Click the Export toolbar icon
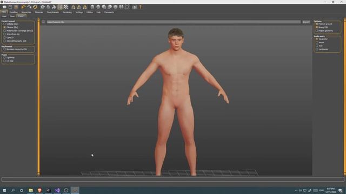Screen dimensions: 346x194 (16, 7)
